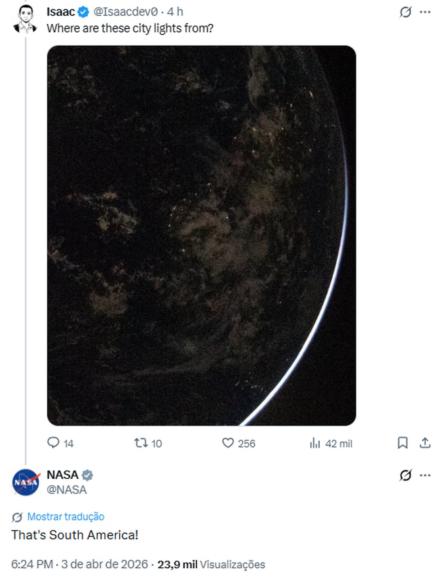The height and width of the screenshot is (584, 443).
Task: Click Isaac's blue verified badge
Action: pyautogui.click(x=83, y=12)
